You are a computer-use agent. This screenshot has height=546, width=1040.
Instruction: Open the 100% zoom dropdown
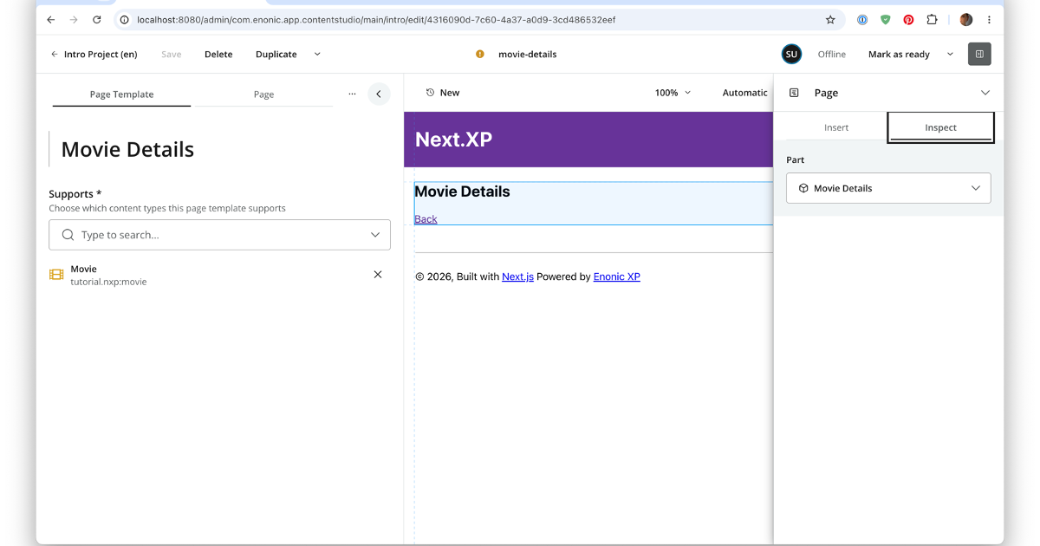click(x=673, y=93)
